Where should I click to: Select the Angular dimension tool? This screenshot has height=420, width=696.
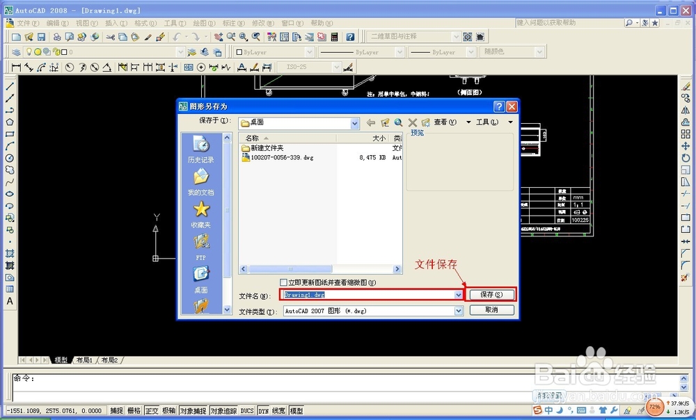pyautogui.click(x=107, y=67)
